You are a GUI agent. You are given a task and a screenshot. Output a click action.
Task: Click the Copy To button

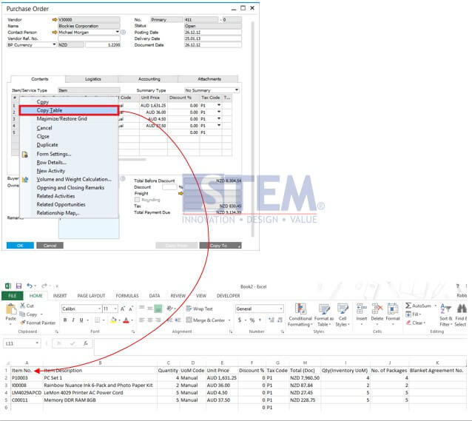point(220,246)
